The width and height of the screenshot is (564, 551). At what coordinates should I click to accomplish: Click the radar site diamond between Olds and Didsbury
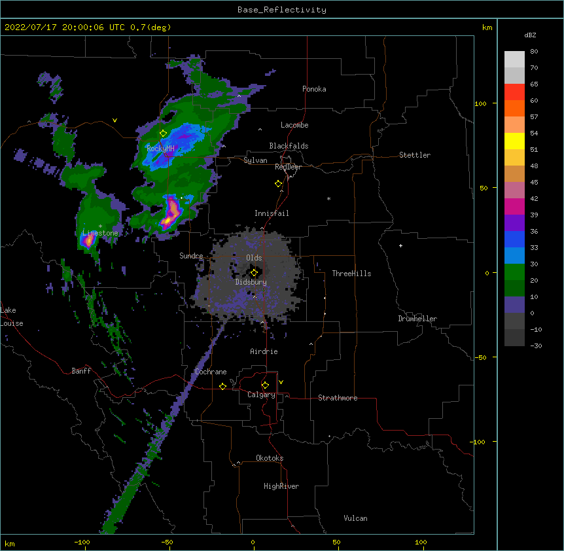tap(254, 273)
